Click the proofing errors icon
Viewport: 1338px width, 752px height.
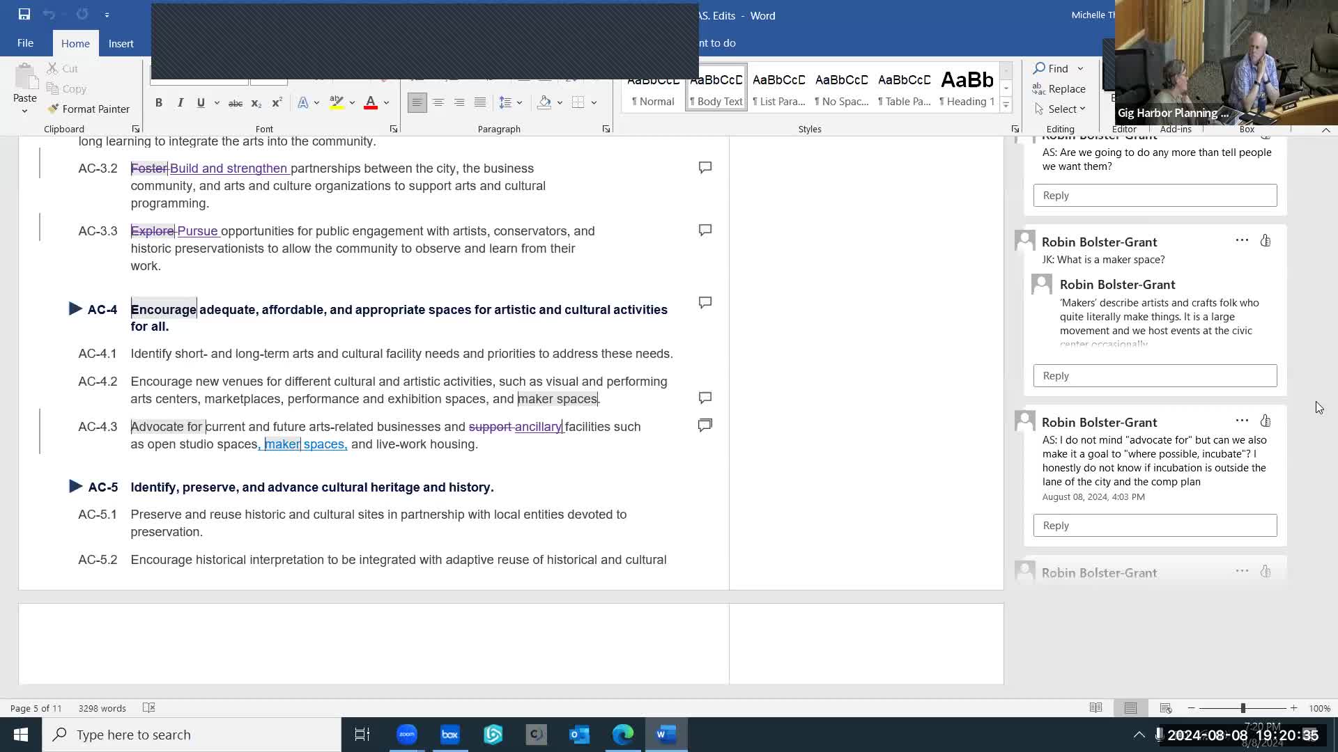pos(148,707)
